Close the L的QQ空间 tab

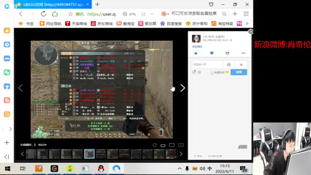tap(88, 4)
